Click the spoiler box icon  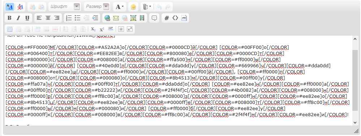[121, 29]
